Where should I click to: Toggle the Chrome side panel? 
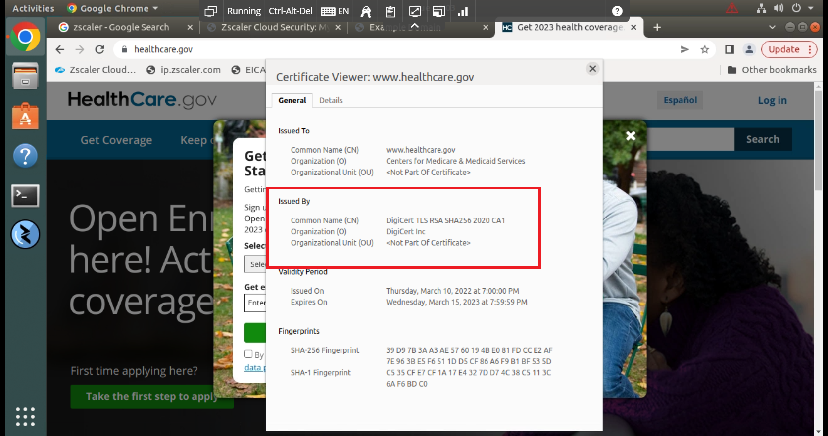tap(730, 49)
